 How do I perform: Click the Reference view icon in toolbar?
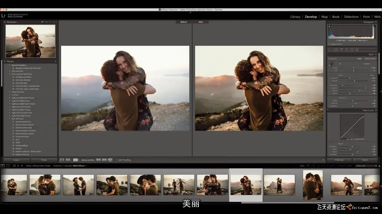coord(68,160)
